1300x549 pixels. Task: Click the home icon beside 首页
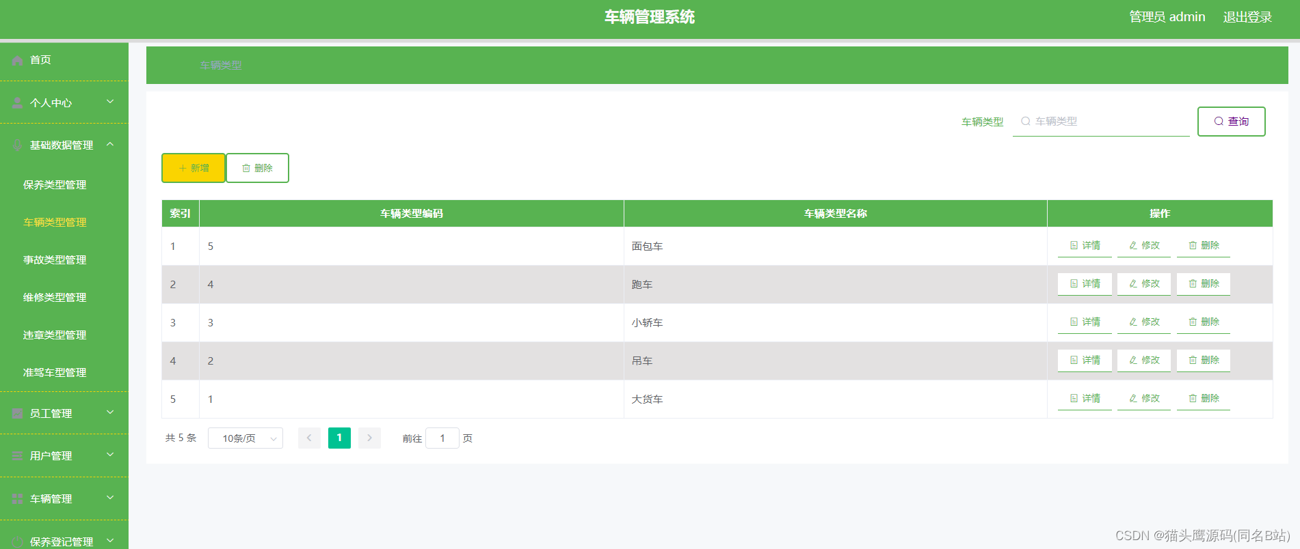(18, 60)
